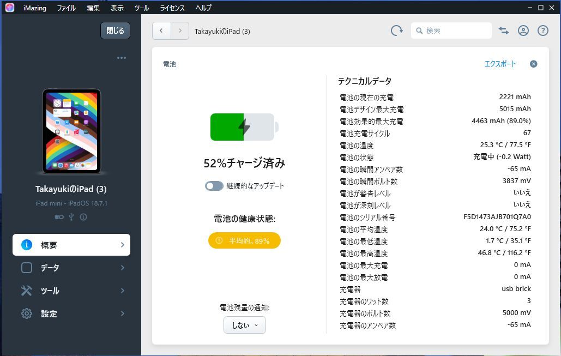Click the 充電器のワット数 row label
561x356 pixels.
(x=364, y=301)
